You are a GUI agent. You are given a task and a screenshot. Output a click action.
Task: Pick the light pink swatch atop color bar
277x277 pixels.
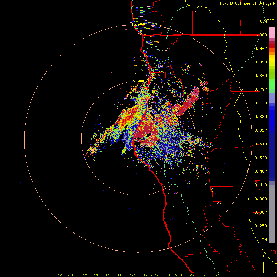point(272,33)
